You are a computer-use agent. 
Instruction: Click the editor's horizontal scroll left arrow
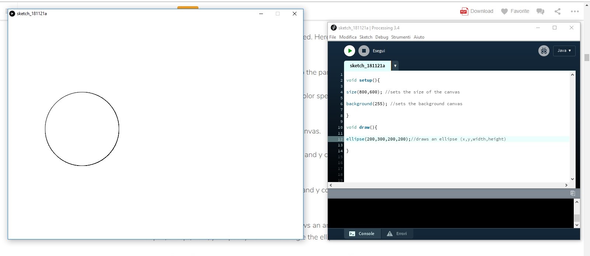click(x=331, y=185)
